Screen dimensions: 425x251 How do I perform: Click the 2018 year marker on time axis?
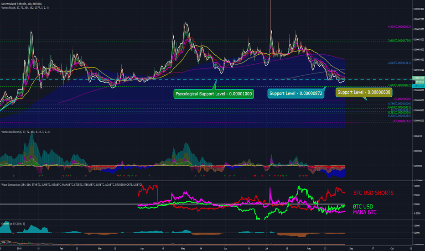[19, 248]
